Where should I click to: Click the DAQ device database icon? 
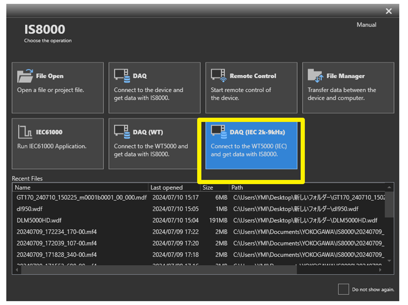(122, 76)
